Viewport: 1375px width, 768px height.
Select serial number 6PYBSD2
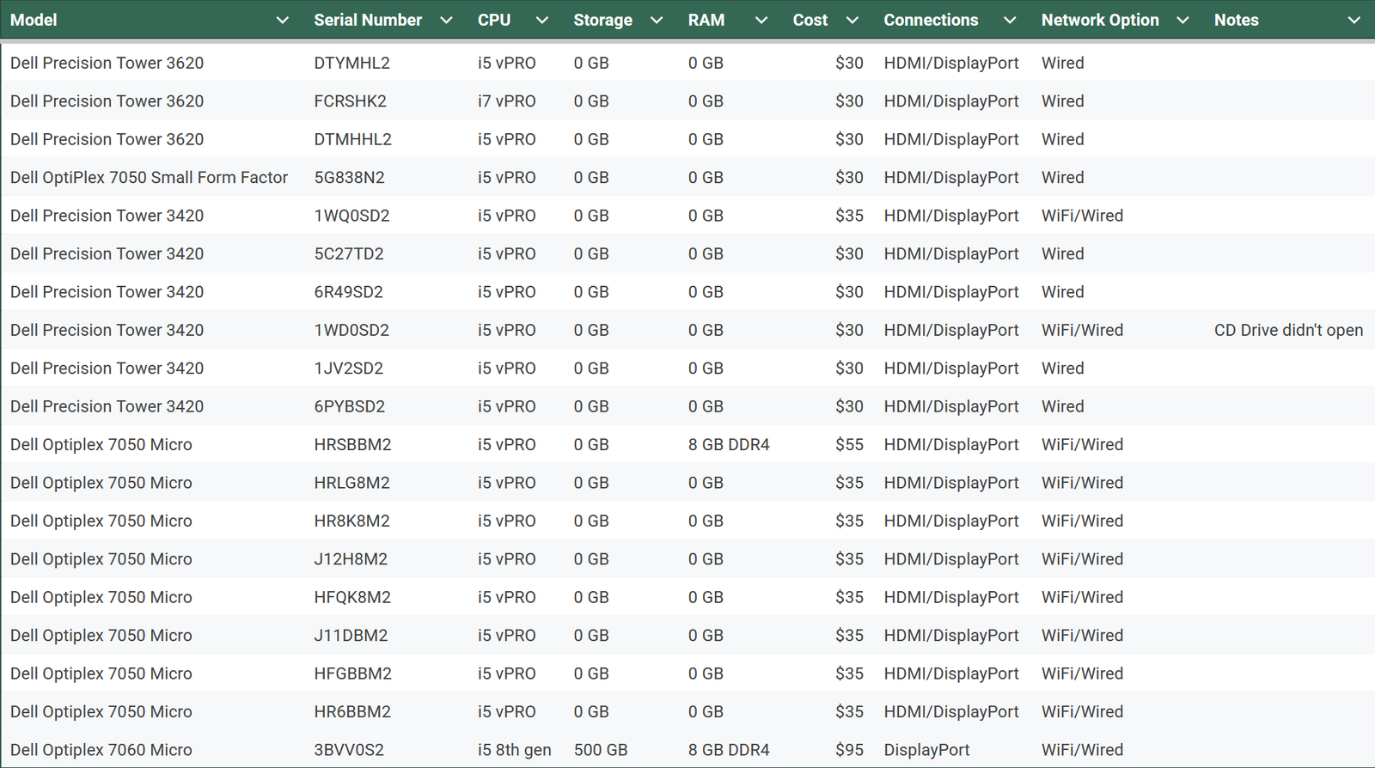coord(350,406)
